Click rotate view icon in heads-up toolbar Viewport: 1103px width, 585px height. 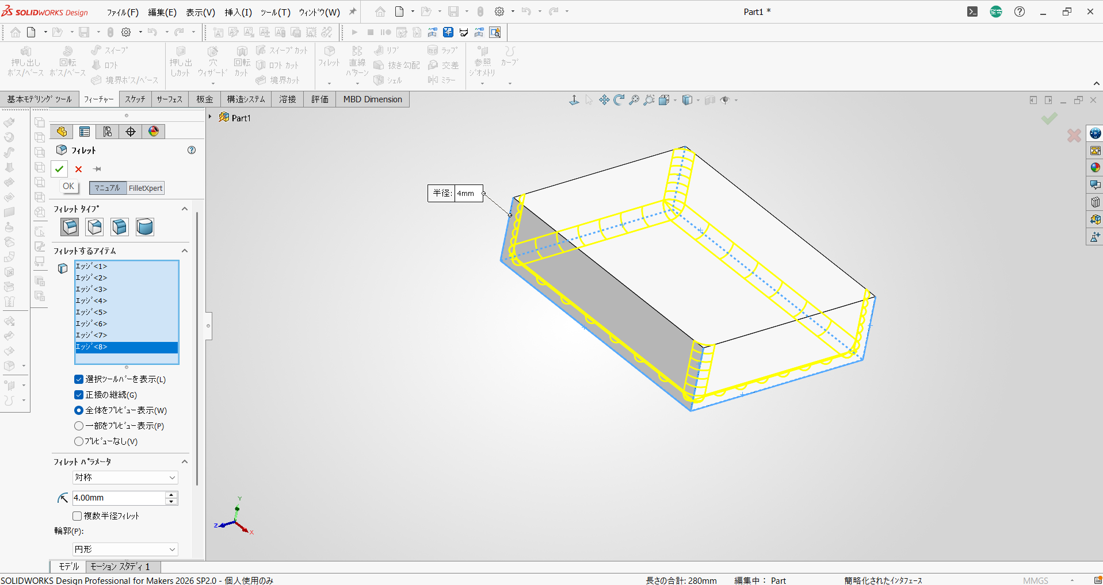click(x=619, y=100)
